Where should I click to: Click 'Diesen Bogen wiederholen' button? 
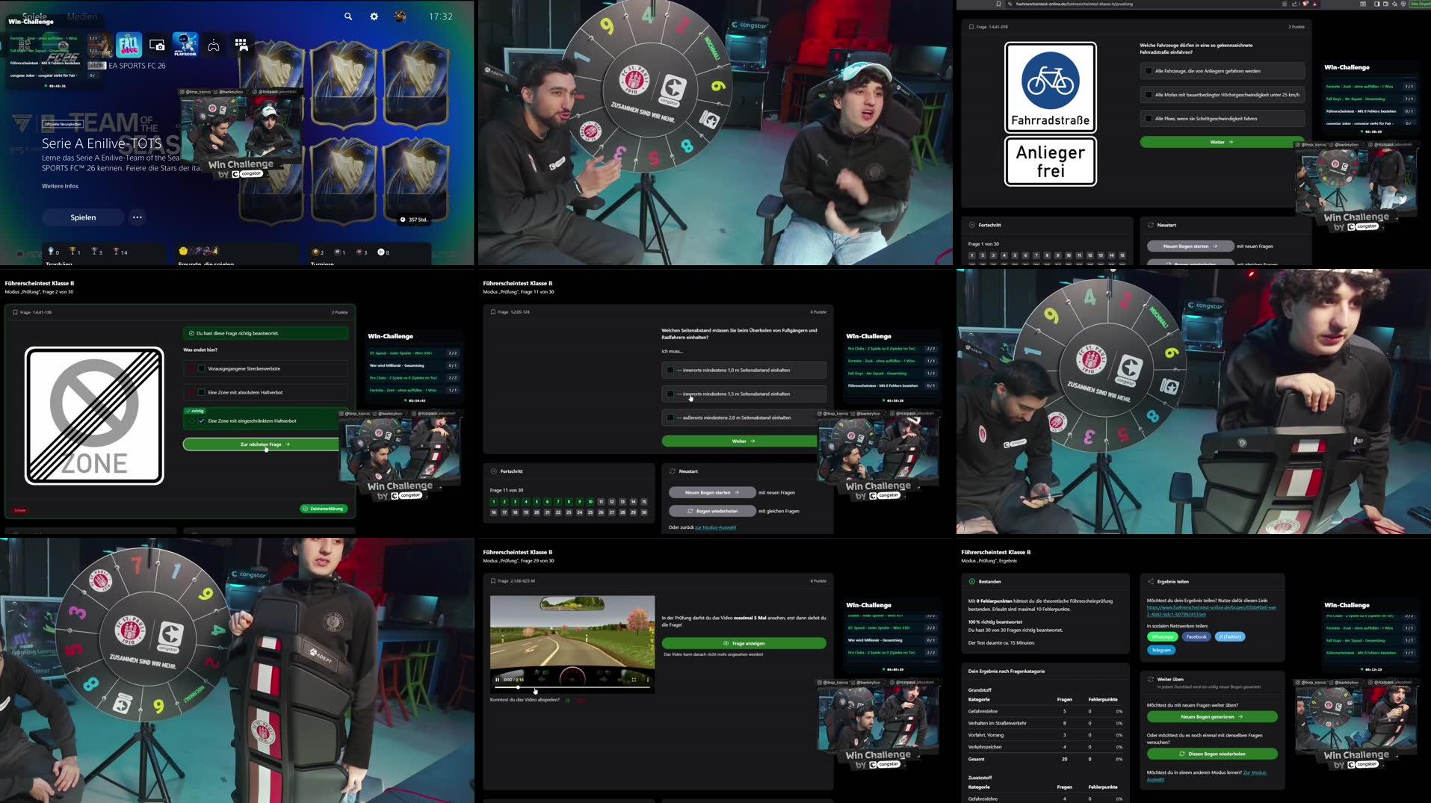[1212, 754]
